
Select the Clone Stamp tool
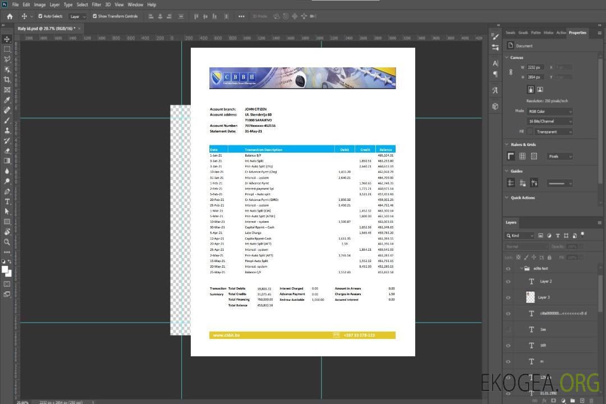click(x=7, y=130)
